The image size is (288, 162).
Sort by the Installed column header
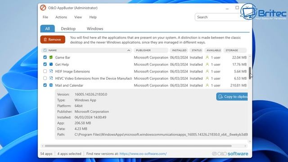(x=179, y=50)
